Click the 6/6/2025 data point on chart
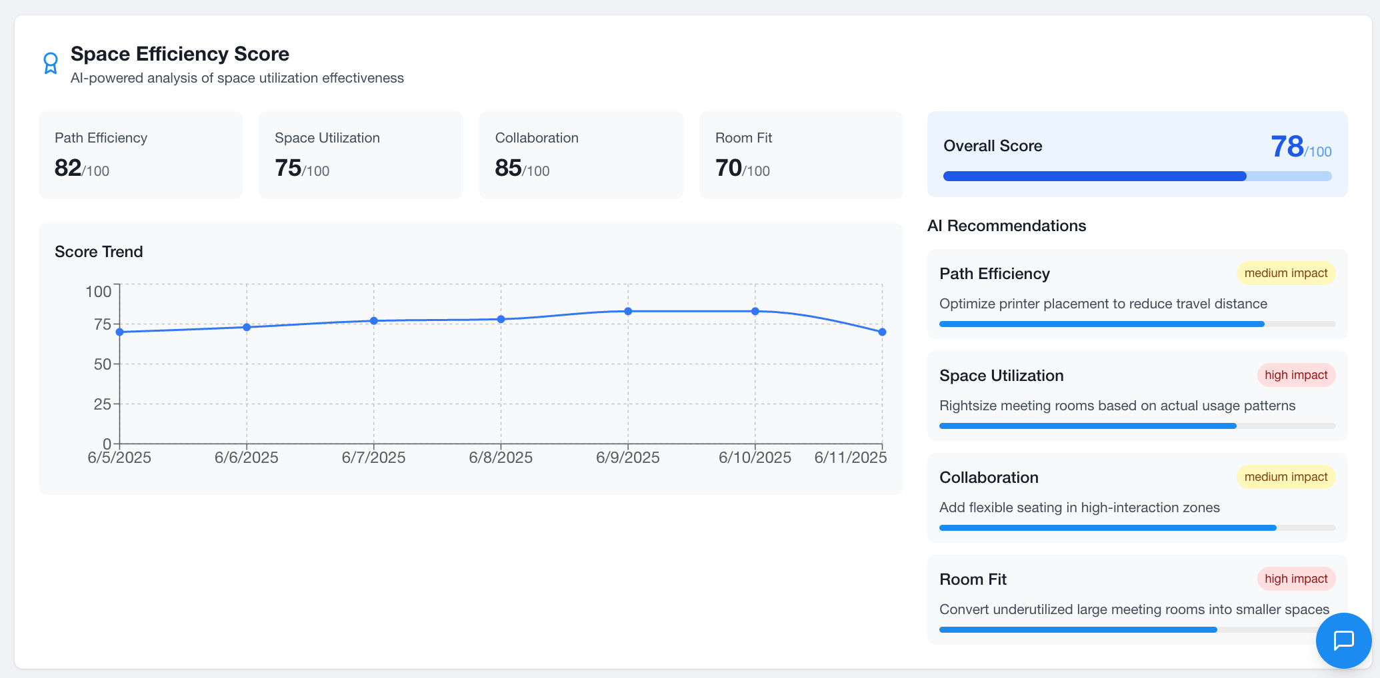The width and height of the screenshot is (1380, 678). tap(247, 327)
